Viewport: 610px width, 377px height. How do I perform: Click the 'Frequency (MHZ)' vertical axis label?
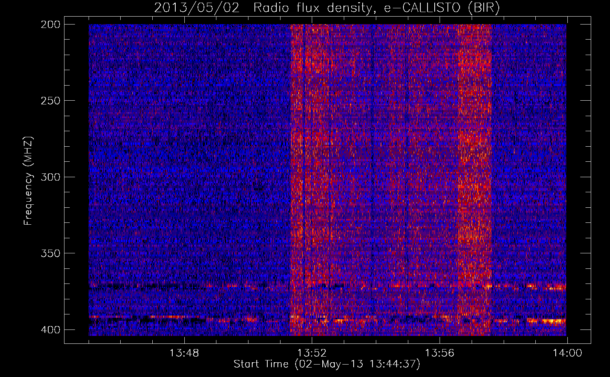(28, 181)
